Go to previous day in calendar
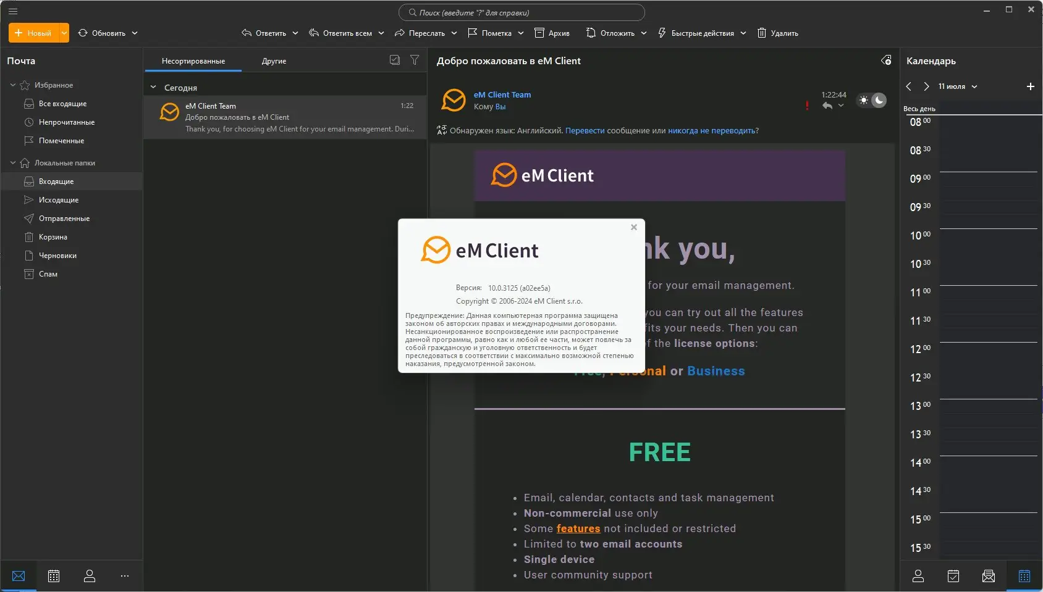This screenshot has width=1043, height=592. 909,86
